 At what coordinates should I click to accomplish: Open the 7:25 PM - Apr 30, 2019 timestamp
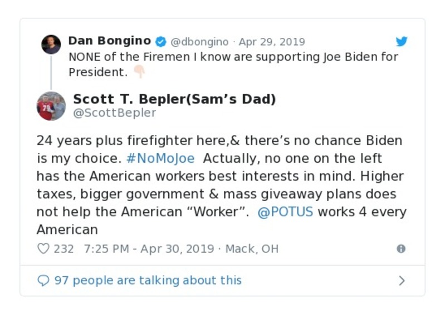coord(149,248)
